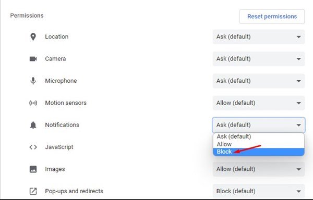The image size is (313, 200).
Task: Click the Reset permissions button
Action: click(x=272, y=17)
